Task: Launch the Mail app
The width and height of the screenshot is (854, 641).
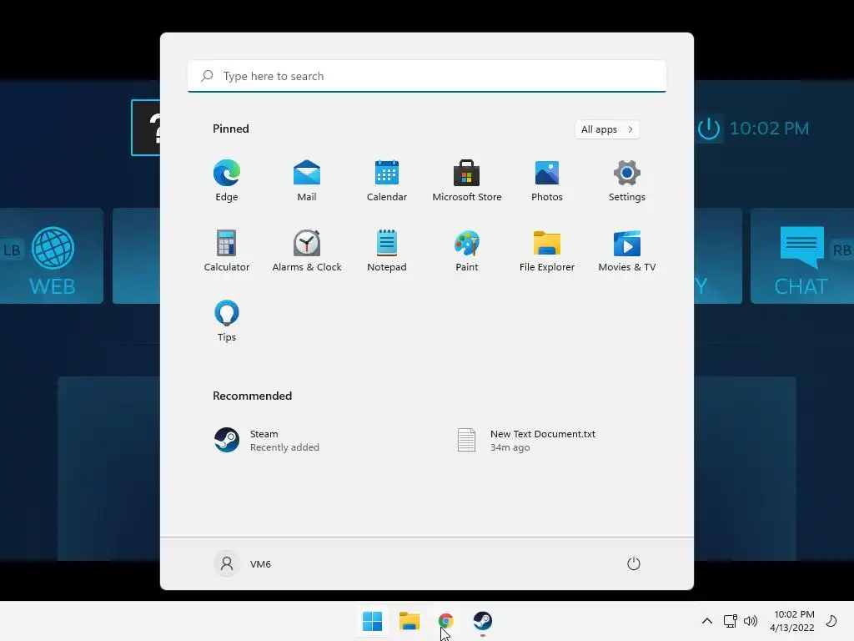Action: tap(307, 180)
